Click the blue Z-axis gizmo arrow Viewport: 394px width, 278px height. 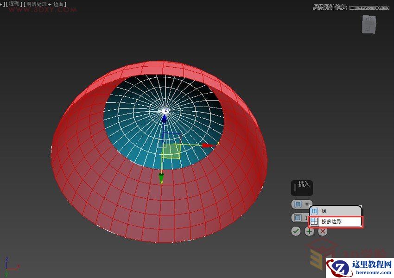pyautogui.click(x=165, y=119)
